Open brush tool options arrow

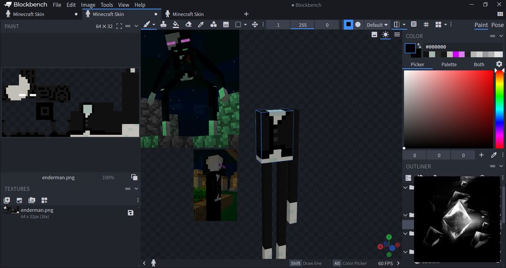tap(154, 25)
